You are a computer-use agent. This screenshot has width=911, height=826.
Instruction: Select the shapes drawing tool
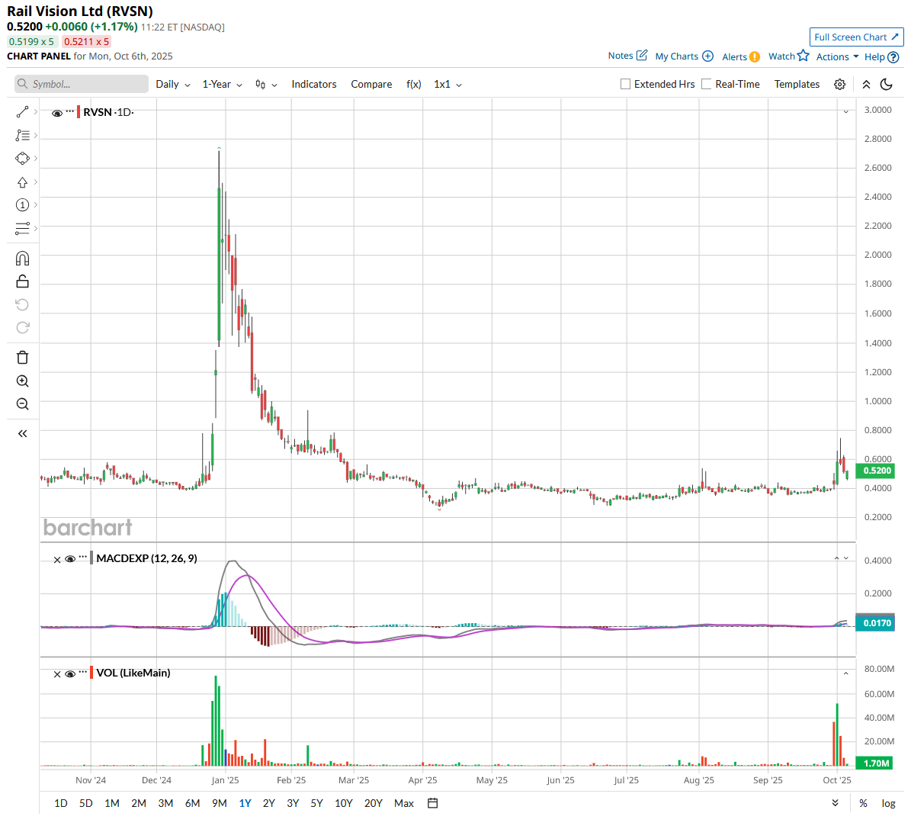pyautogui.click(x=23, y=158)
